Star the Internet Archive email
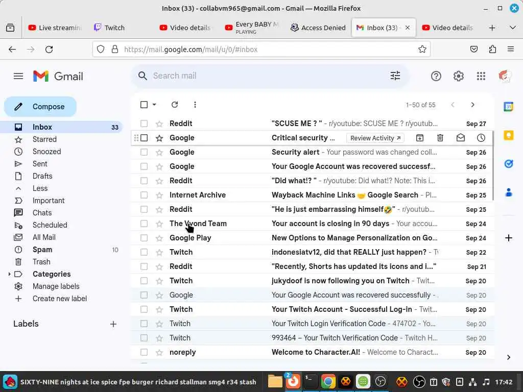Screen dimensions: 523x392 tap(159, 195)
